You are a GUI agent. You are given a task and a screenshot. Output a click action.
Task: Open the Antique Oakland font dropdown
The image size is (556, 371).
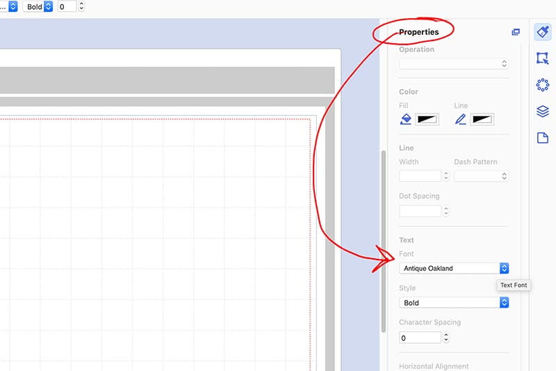(454, 268)
